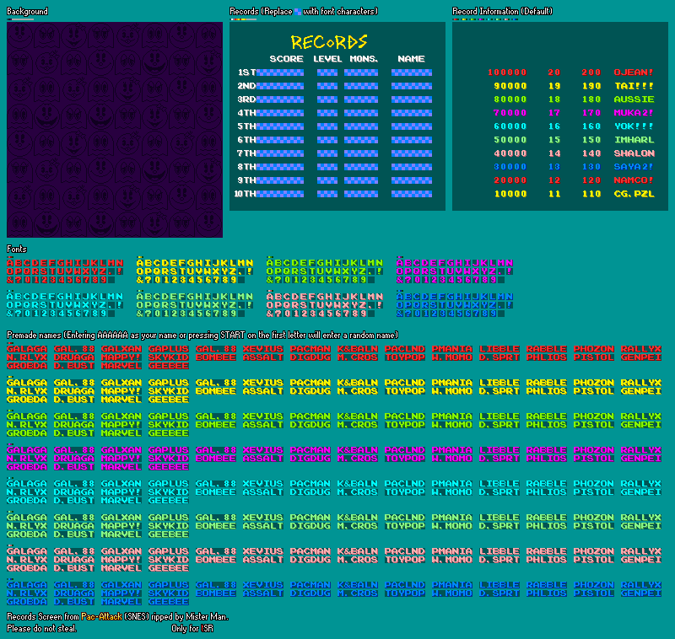
Task: Click the magenta MUKA2! default name
Action: (634, 113)
